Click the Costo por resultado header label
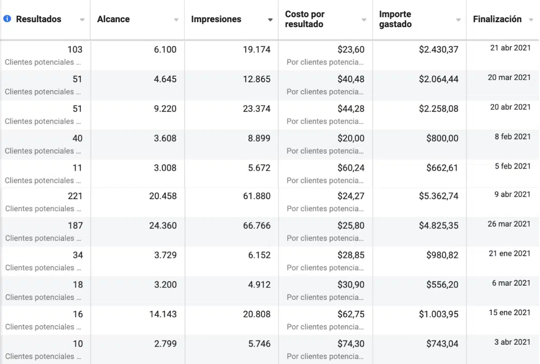Viewport: 540px width, 364px height. click(305, 19)
